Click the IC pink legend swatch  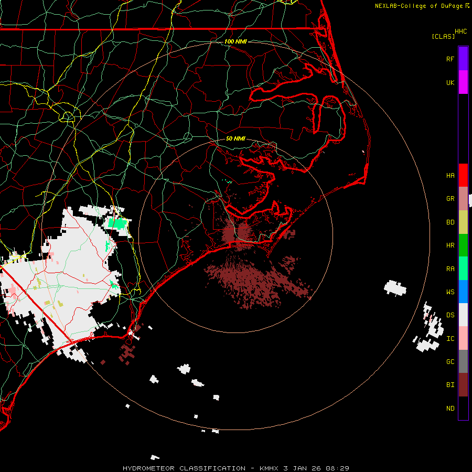463,338
